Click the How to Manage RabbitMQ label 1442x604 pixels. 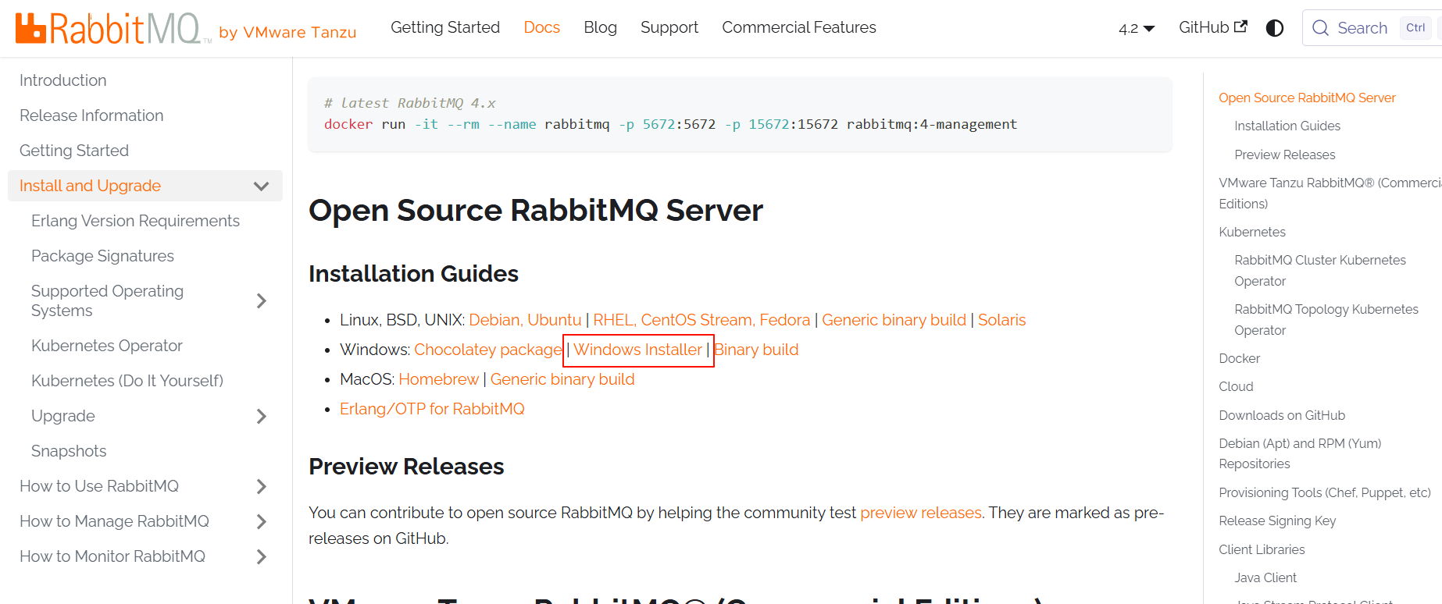tap(114, 521)
